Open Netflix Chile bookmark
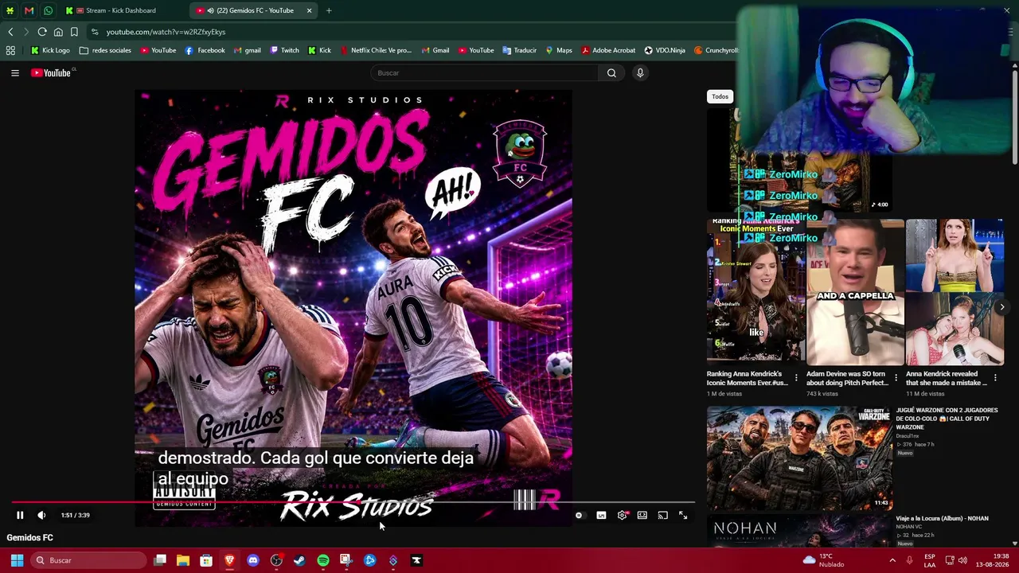1019x573 pixels. [376, 50]
